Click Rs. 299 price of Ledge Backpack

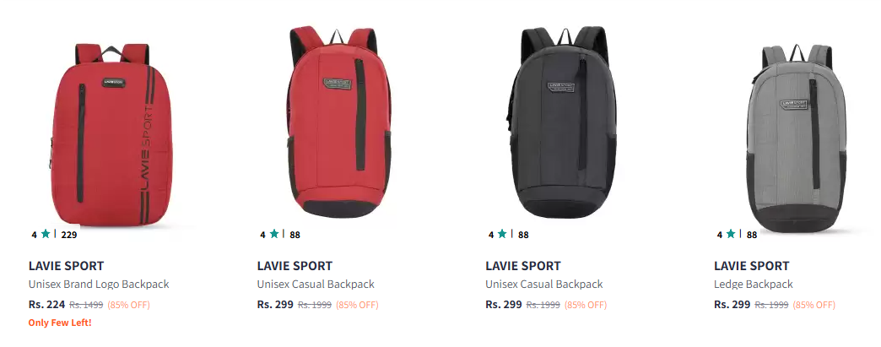[732, 304]
